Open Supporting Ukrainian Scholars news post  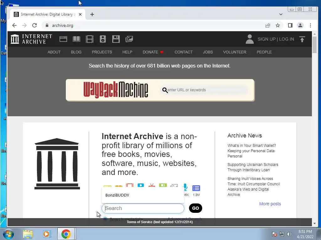click(x=253, y=167)
